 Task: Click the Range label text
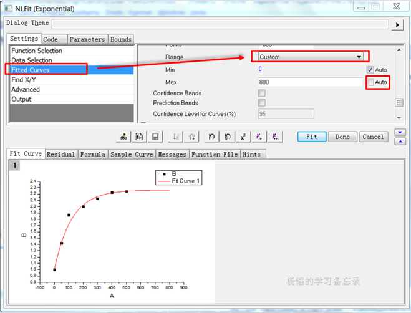pos(174,57)
